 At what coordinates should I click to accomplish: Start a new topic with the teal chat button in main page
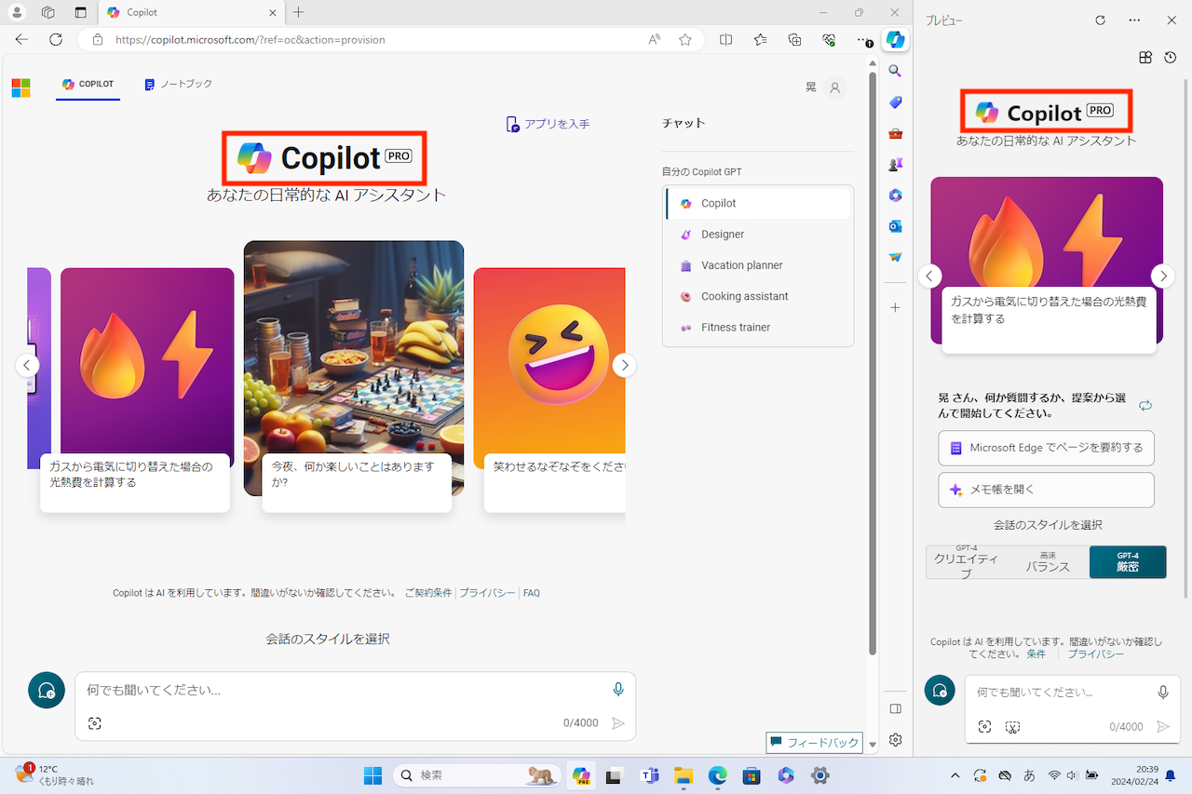(x=47, y=691)
